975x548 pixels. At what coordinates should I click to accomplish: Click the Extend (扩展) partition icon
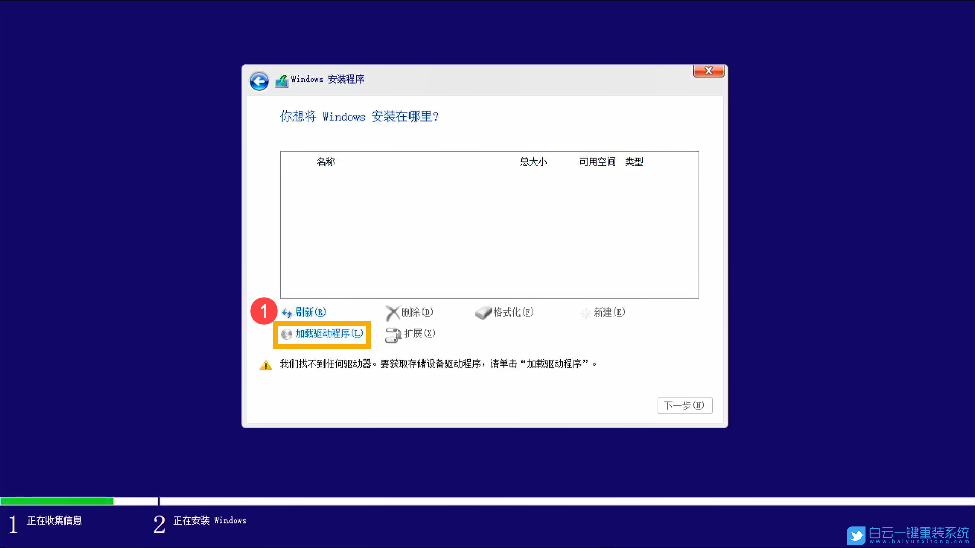pyautogui.click(x=393, y=334)
